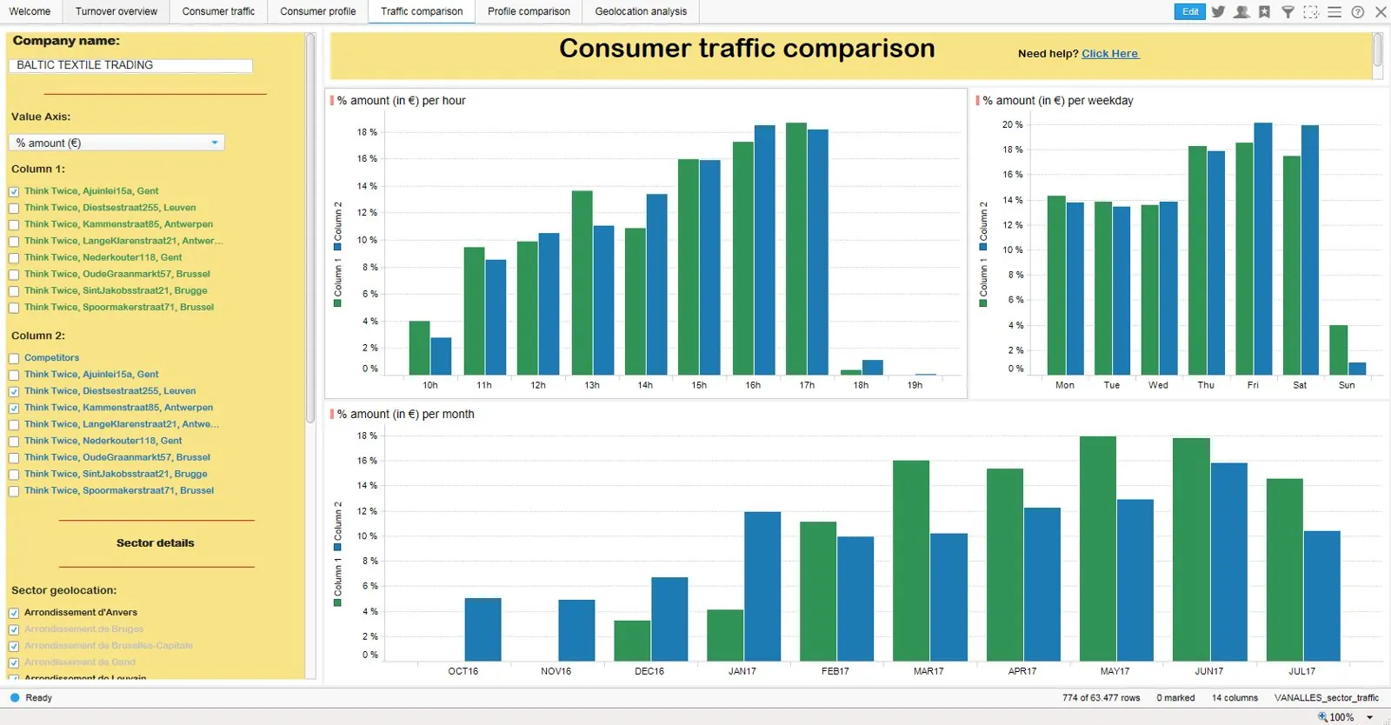Image resolution: width=1391 pixels, height=725 pixels.
Task: Click the zoom magnifier icon at 100%
Action: pyautogui.click(x=1322, y=717)
